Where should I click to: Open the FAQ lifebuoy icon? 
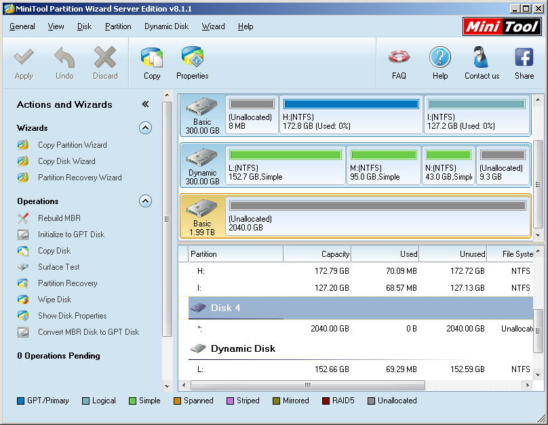[x=399, y=57]
